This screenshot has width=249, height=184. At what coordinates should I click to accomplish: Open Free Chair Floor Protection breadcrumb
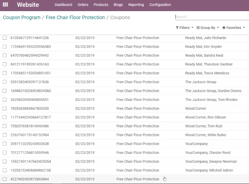click(x=75, y=17)
